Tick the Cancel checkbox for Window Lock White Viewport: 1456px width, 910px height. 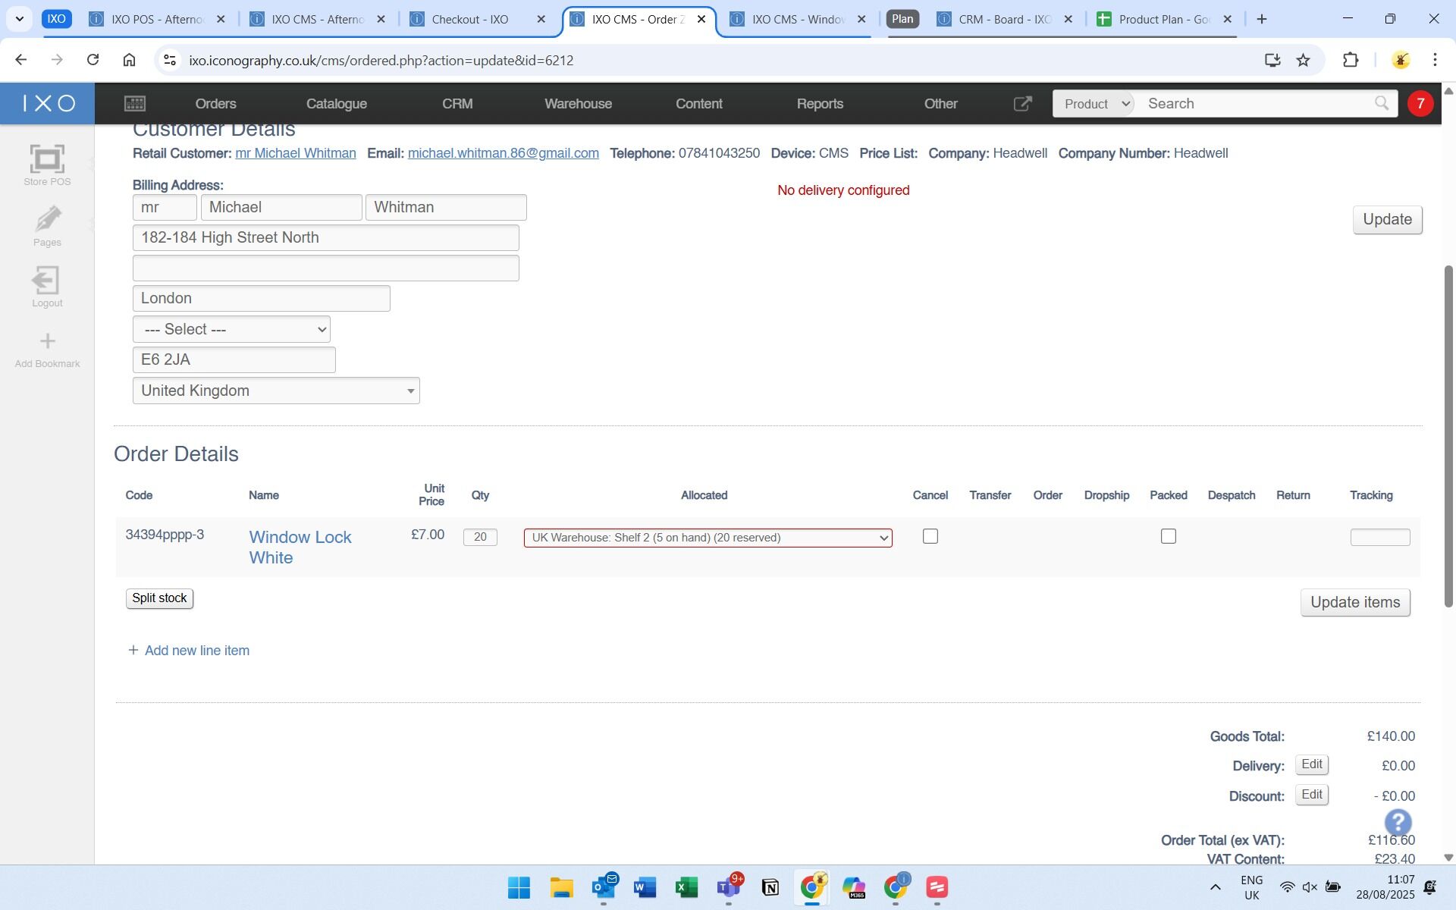(x=930, y=537)
